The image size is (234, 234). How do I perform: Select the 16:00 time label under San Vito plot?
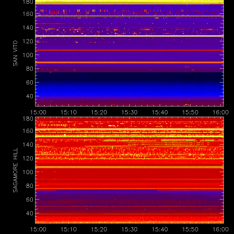tap(221, 112)
